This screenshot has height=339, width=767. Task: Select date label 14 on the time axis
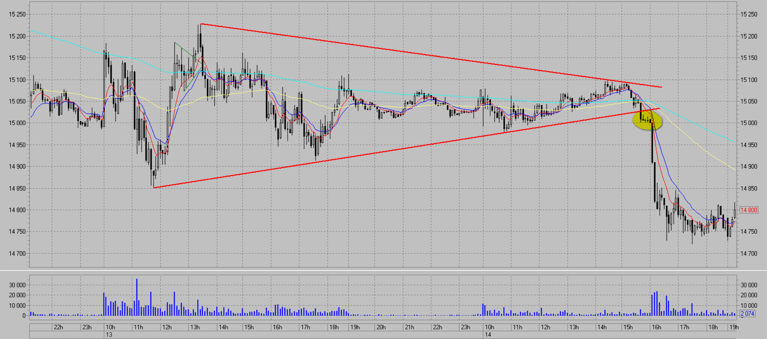[488, 335]
